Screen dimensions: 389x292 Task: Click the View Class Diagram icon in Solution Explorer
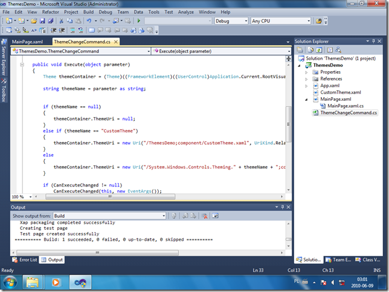tap(338, 50)
